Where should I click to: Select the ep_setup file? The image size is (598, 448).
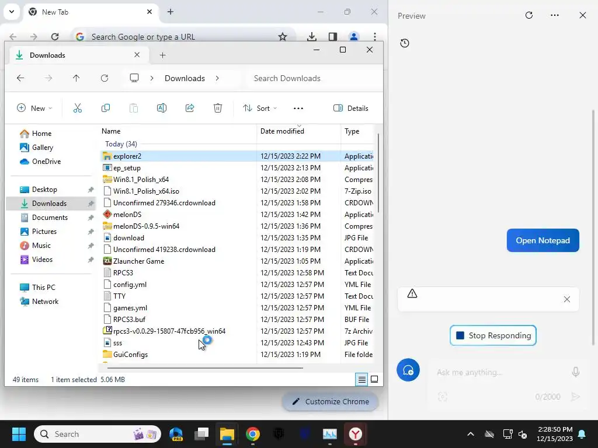pos(127,168)
